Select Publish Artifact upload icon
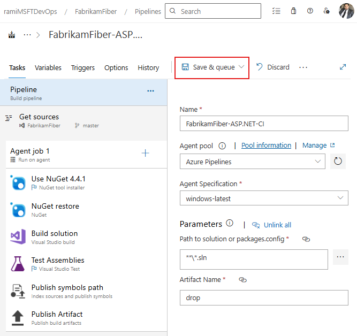 (18, 318)
